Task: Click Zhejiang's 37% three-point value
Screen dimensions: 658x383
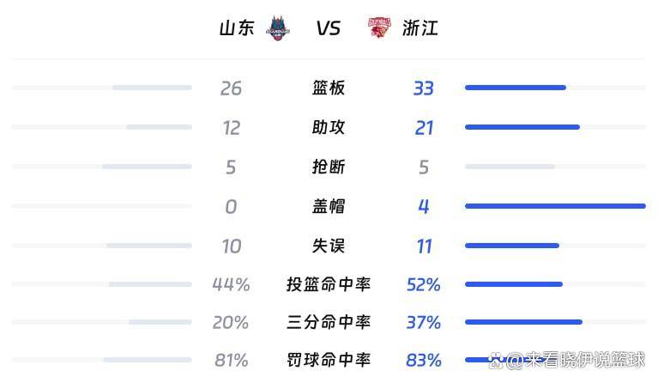Action: click(x=424, y=323)
